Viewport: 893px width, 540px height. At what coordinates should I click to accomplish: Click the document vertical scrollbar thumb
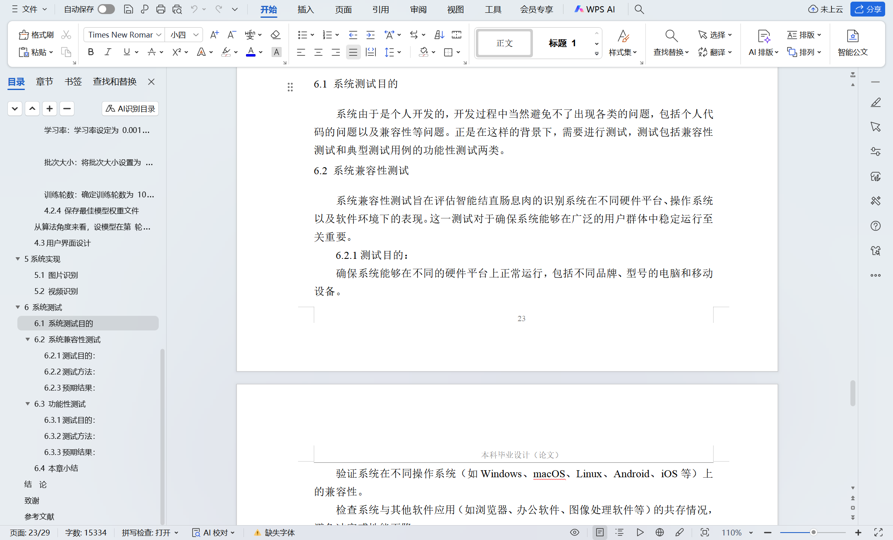click(x=852, y=393)
